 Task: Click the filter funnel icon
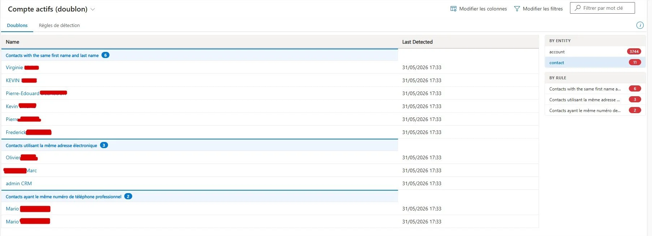pyautogui.click(x=517, y=9)
